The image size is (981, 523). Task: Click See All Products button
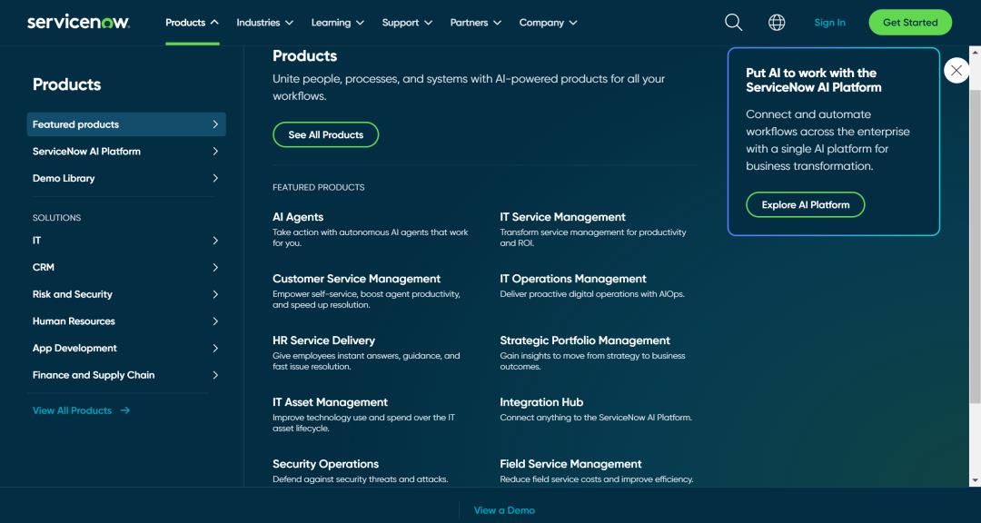[325, 134]
